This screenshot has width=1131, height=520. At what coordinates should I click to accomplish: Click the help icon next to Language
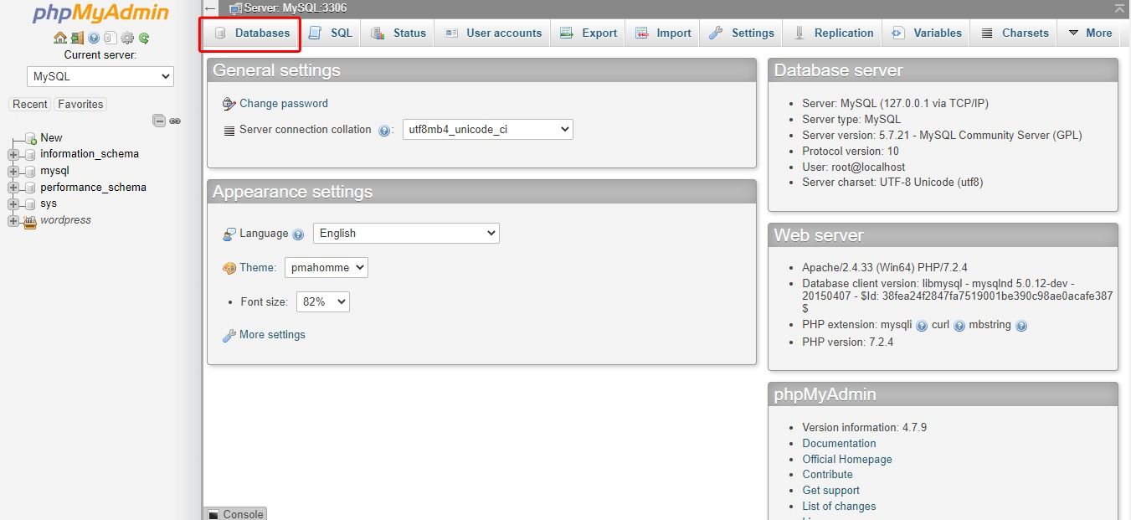pos(298,234)
